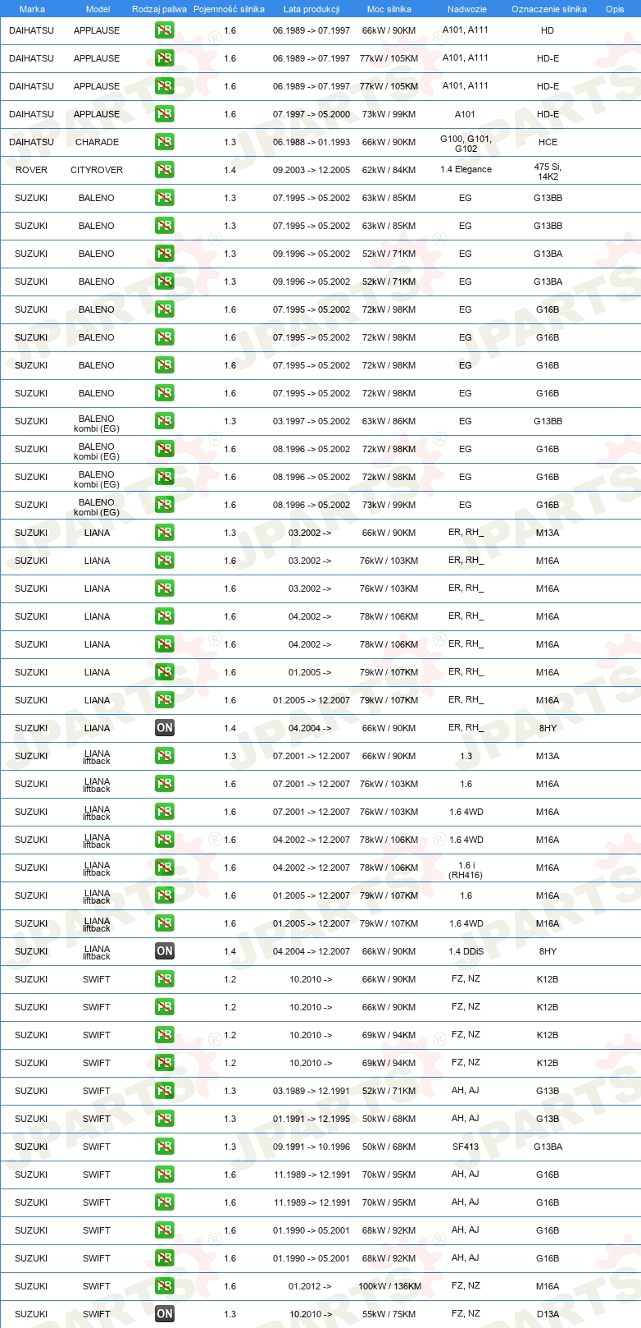Click diesel ON icon in LIANA liftback 1.4 DDiS row

[x=165, y=951]
